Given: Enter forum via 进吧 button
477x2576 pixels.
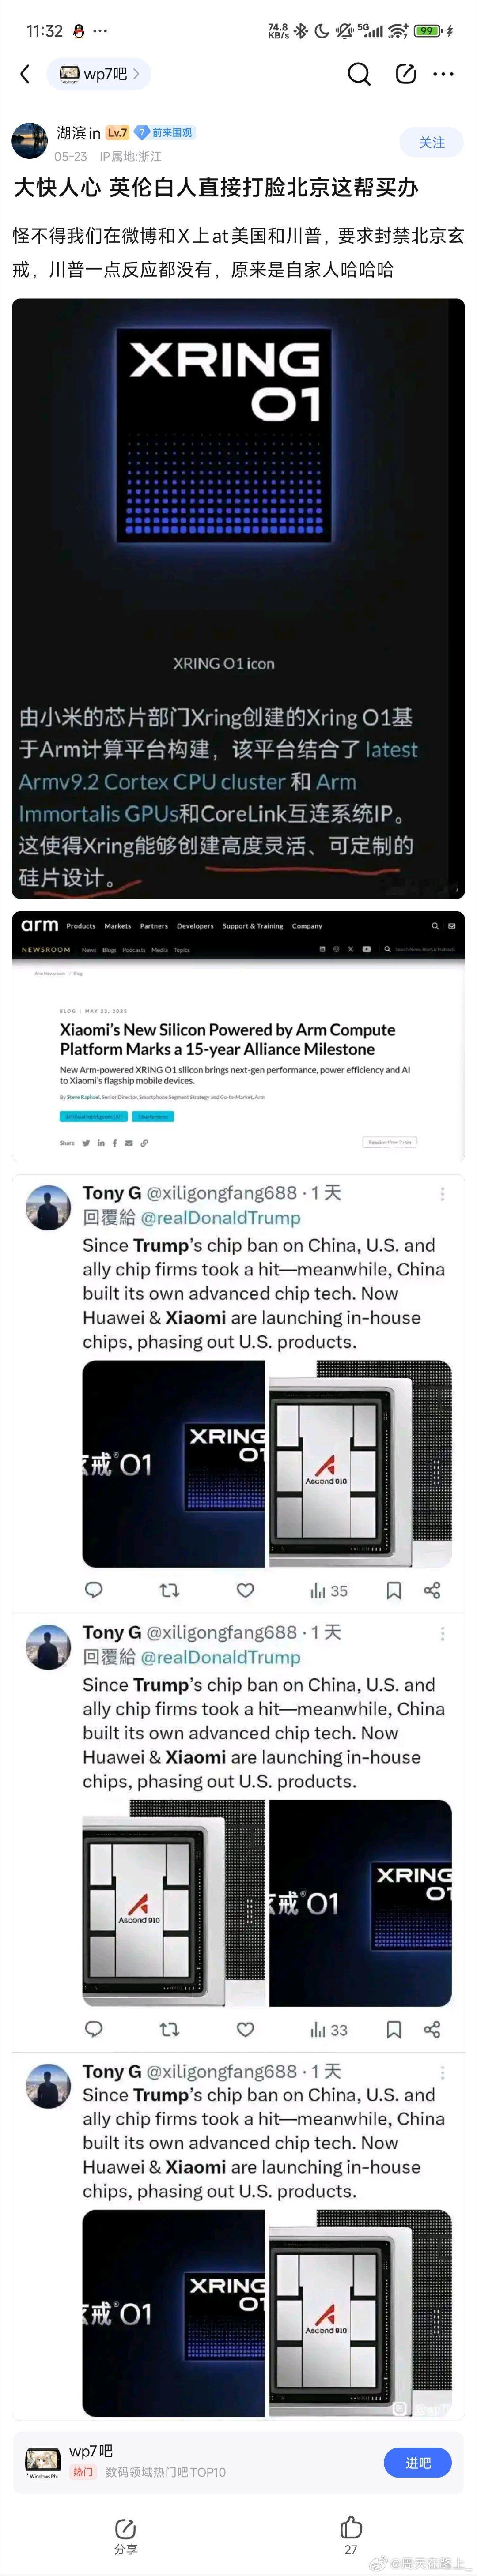Looking at the screenshot, I should click(x=418, y=2463).
